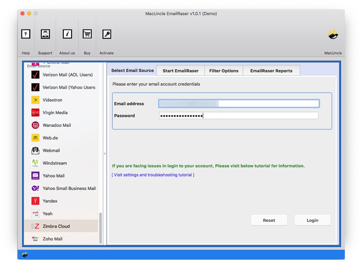The height and width of the screenshot is (264, 362).
Task: Choose Verizon Mail (AOL Users) as source
Action: click(x=67, y=75)
